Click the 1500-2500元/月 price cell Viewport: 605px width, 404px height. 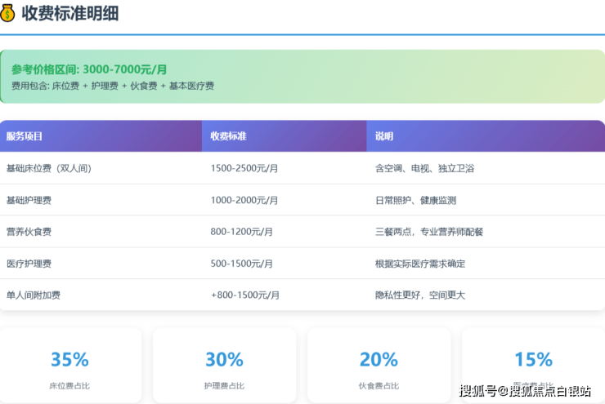click(x=244, y=168)
